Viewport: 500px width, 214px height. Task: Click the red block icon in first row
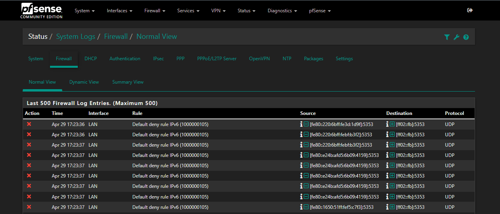(29, 124)
